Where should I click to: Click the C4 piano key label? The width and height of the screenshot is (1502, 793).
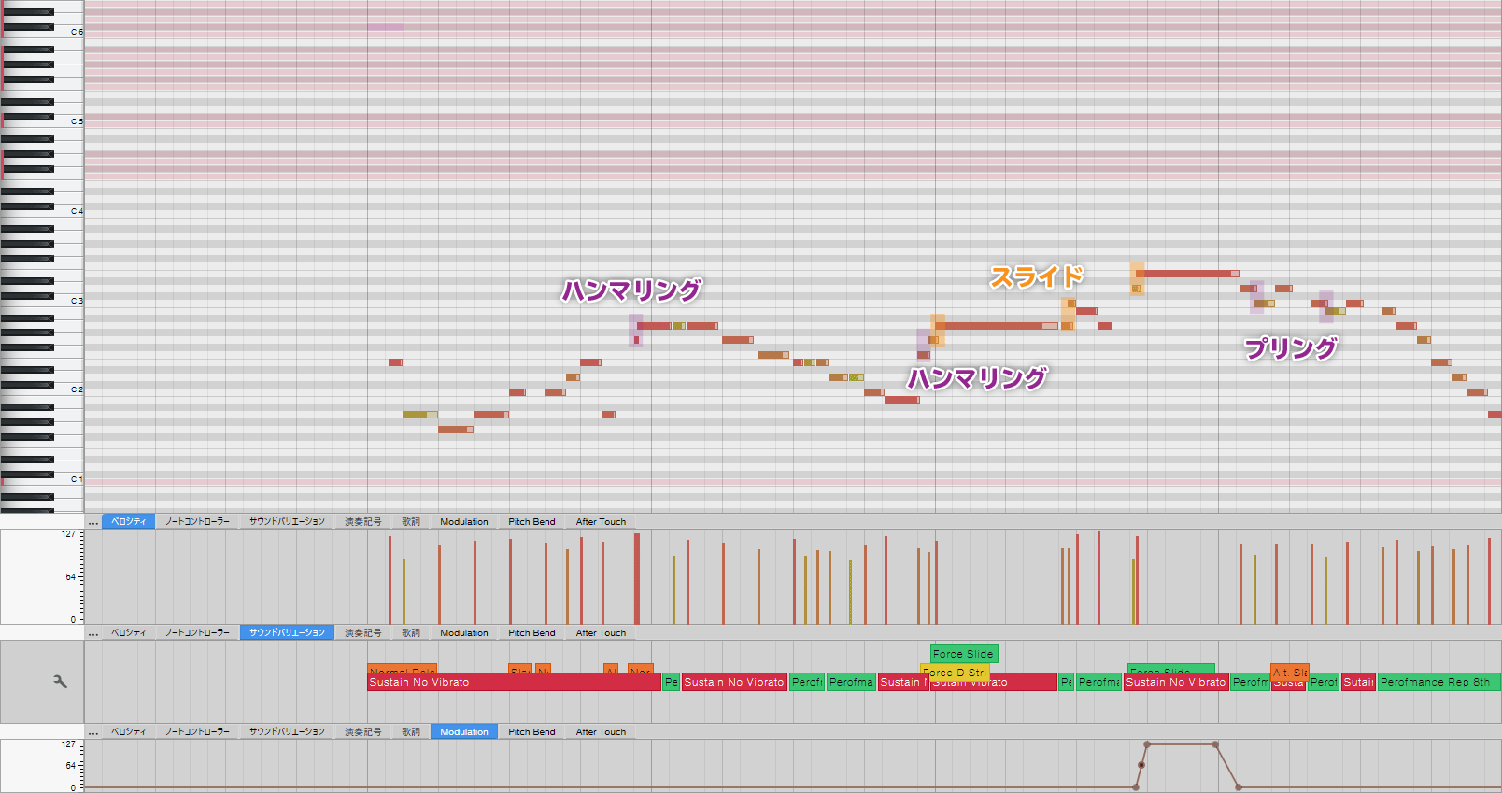[x=77, y=211]
